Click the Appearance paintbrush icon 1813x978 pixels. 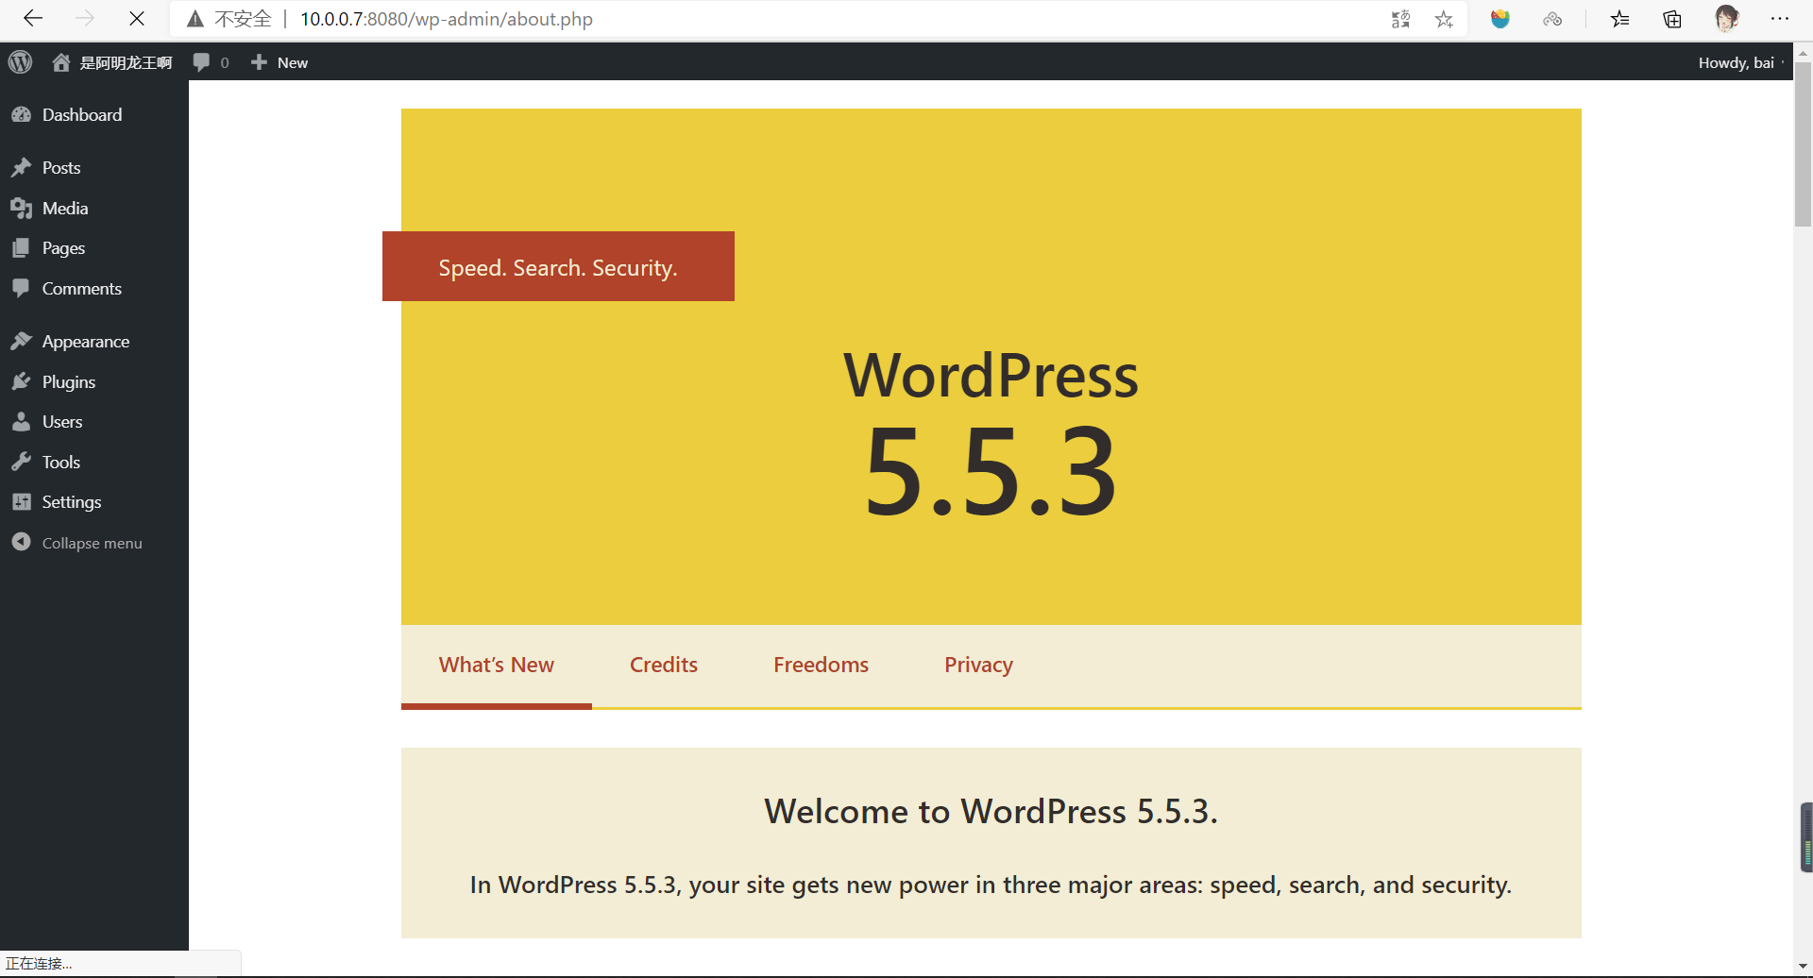click(22, 341)
